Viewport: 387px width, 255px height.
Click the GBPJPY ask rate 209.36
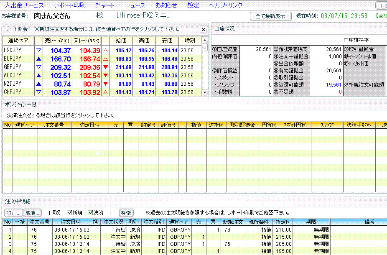[x=90, y=67]
